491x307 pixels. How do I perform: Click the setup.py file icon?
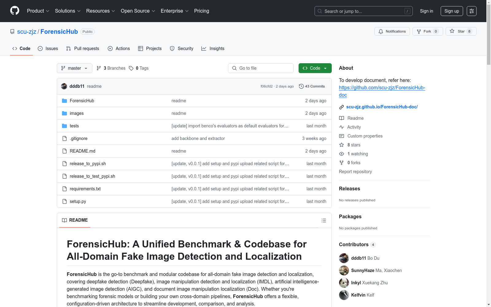click(x=64, y=201)
